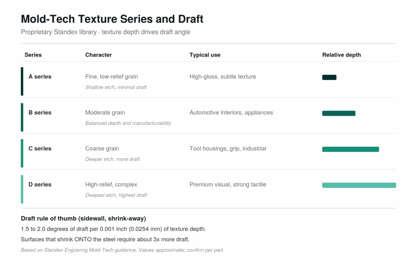Click the Draft rule of thumb heading
Screen dimensions: 417x265
click(83, 219)
